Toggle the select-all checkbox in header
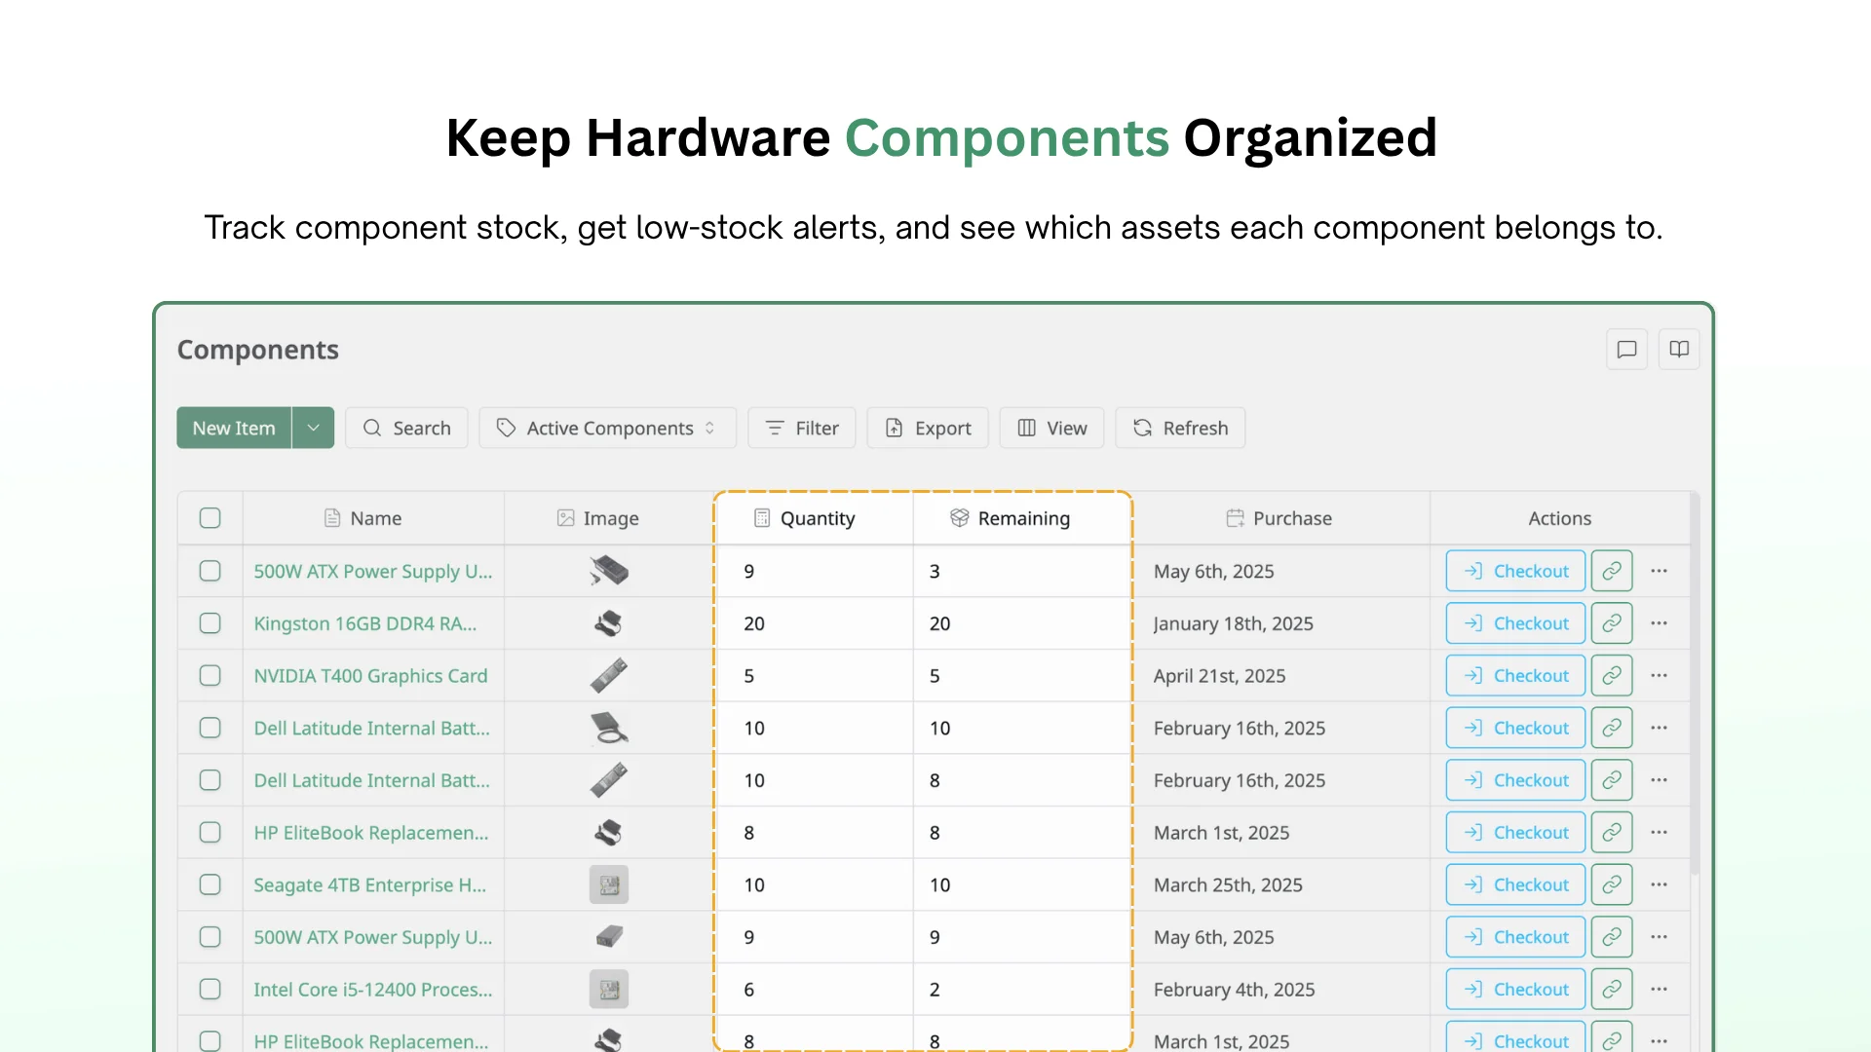Viewport: 1871px width, 1052px height. tap(210, 518)
